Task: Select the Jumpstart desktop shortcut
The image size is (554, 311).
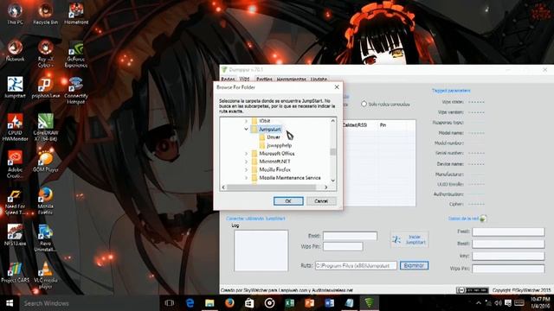Action: point(15,88)
